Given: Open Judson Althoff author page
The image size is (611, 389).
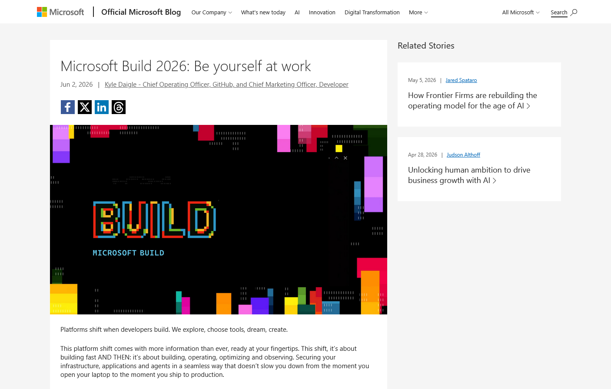Looking at the screenshot, I should (x=463, y=155).
